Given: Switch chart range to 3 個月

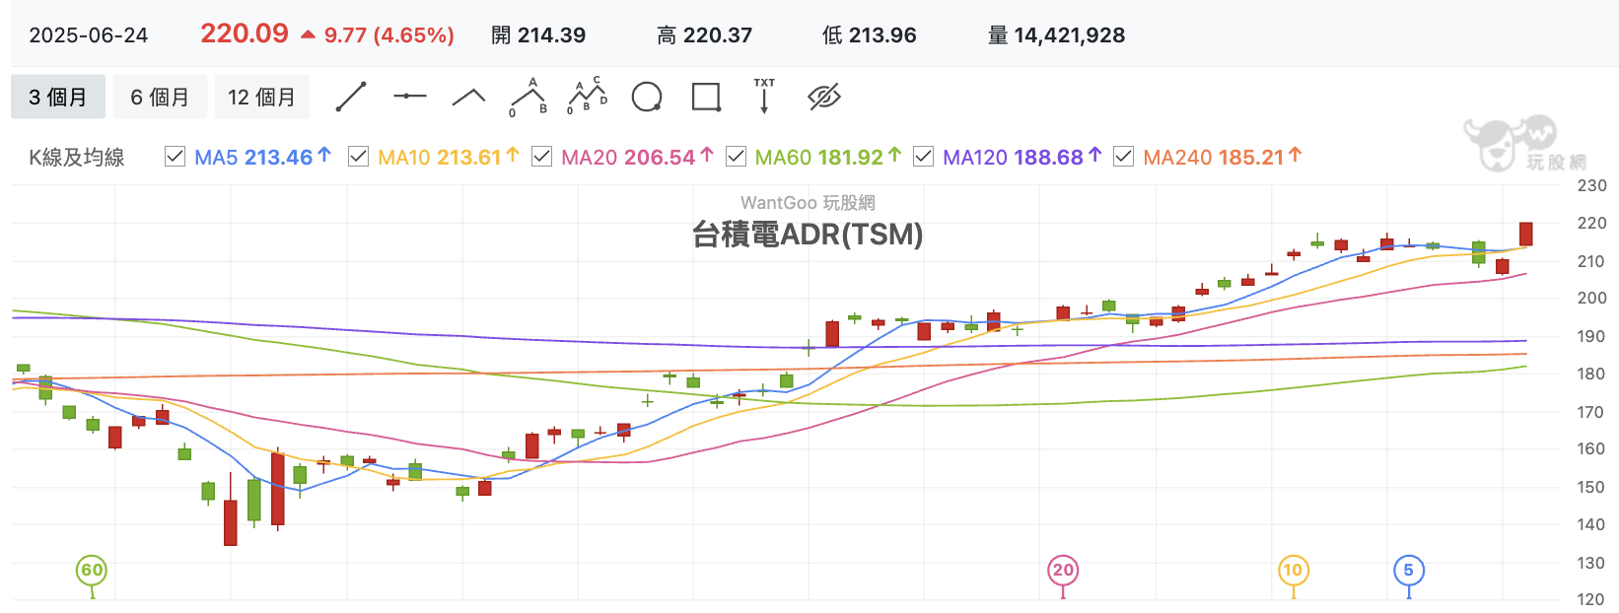Looking at the screenshot, I should coord(58,97).
